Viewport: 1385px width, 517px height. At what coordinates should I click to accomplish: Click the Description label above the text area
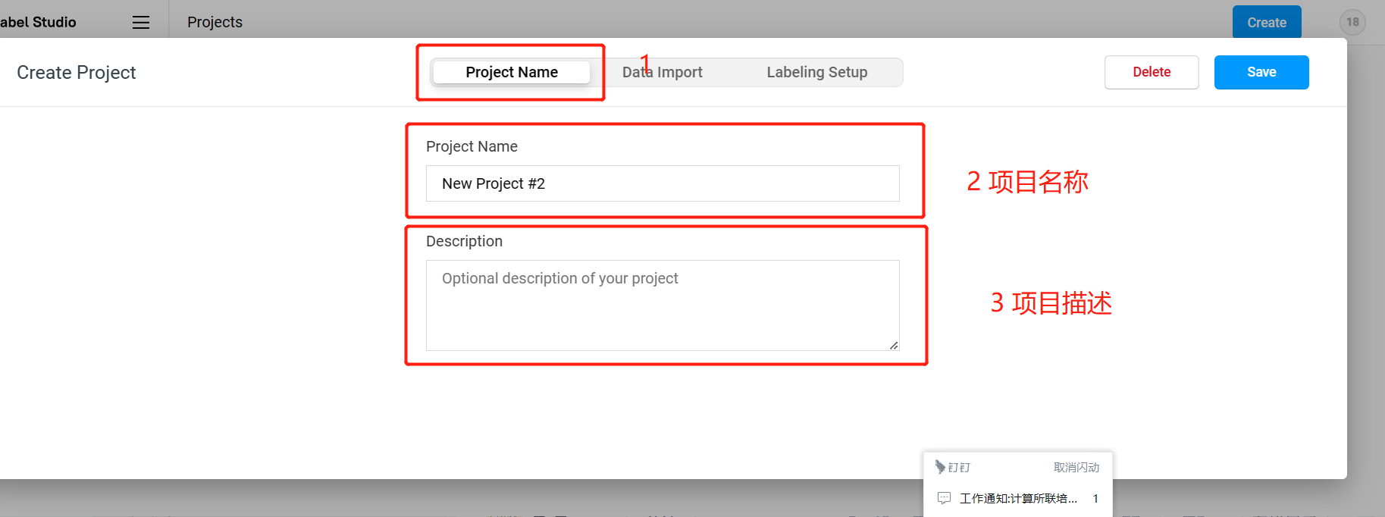[464, 241]
